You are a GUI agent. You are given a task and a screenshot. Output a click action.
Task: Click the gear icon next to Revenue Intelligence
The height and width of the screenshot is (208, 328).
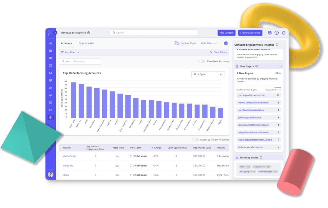89,33
